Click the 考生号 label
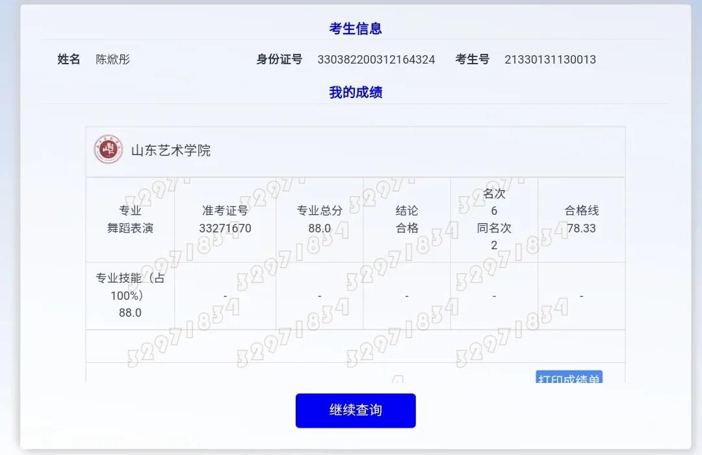Screen dimensions: 702x455 click(x=473, y=60)
